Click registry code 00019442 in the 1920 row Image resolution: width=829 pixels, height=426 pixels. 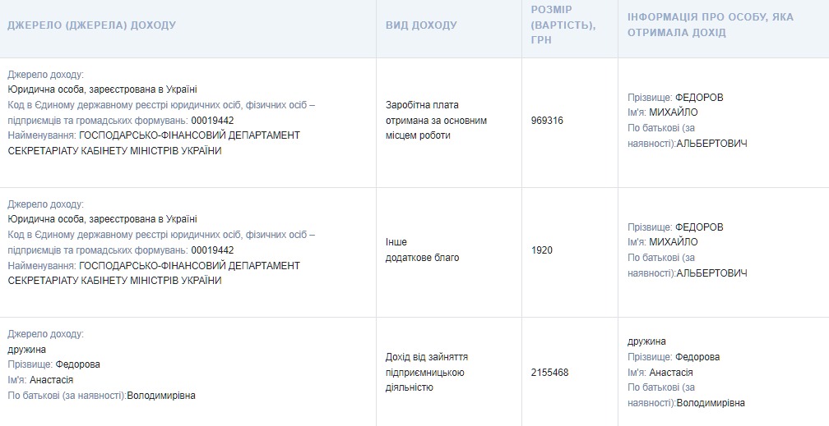pos(212,250)
